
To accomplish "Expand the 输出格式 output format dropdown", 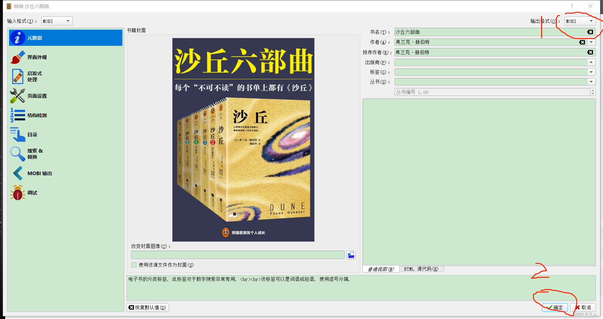I will 591,21.
